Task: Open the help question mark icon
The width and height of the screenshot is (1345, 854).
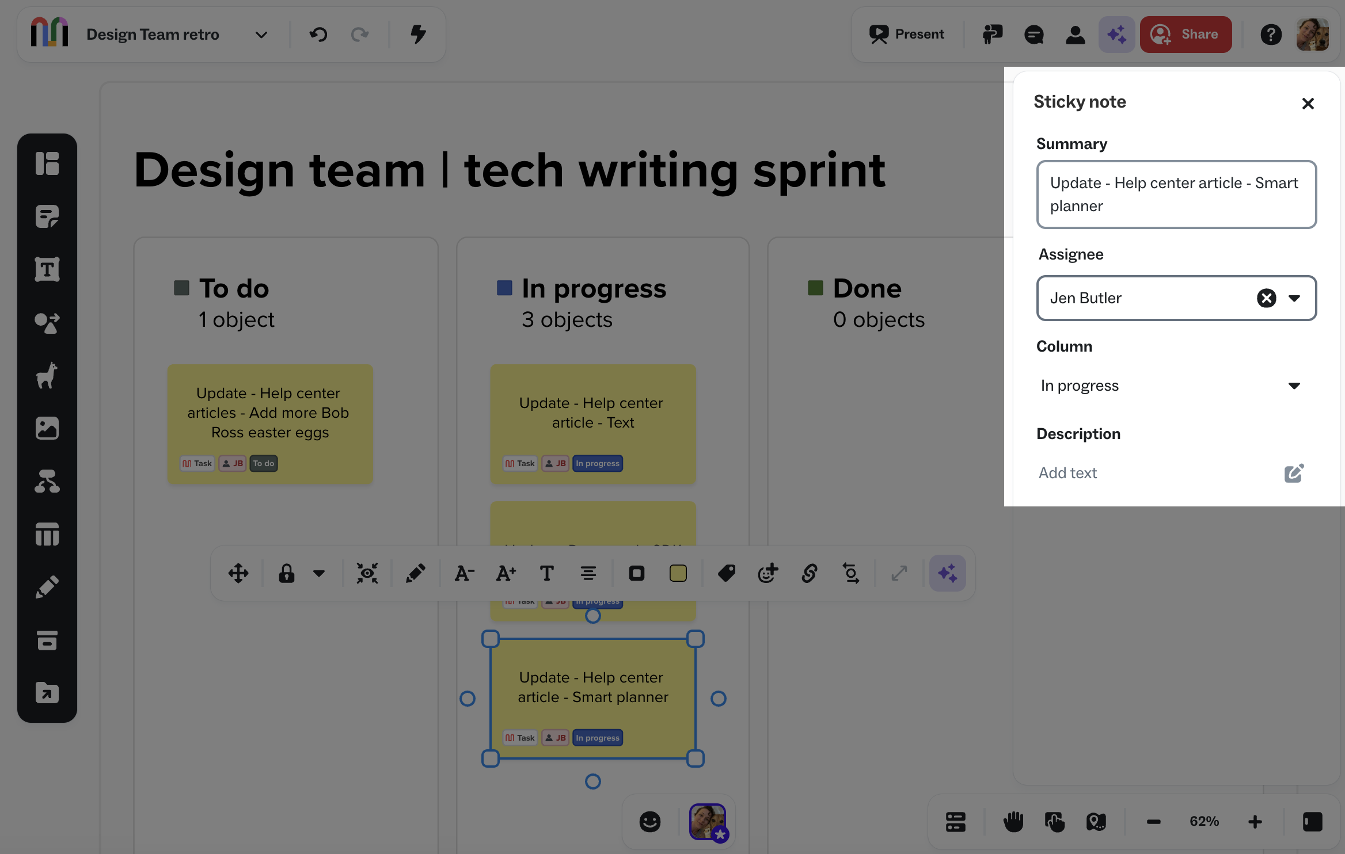Action: 1271,35
